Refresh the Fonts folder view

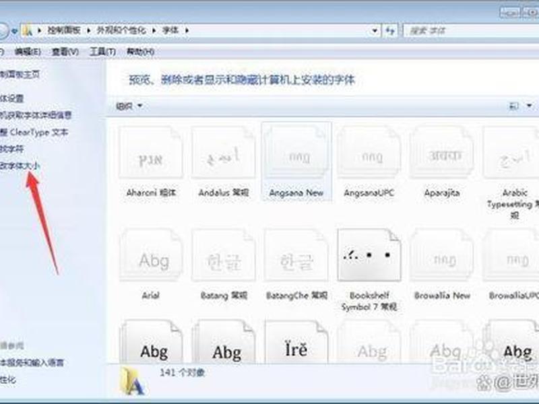click(x=389, y=30)
